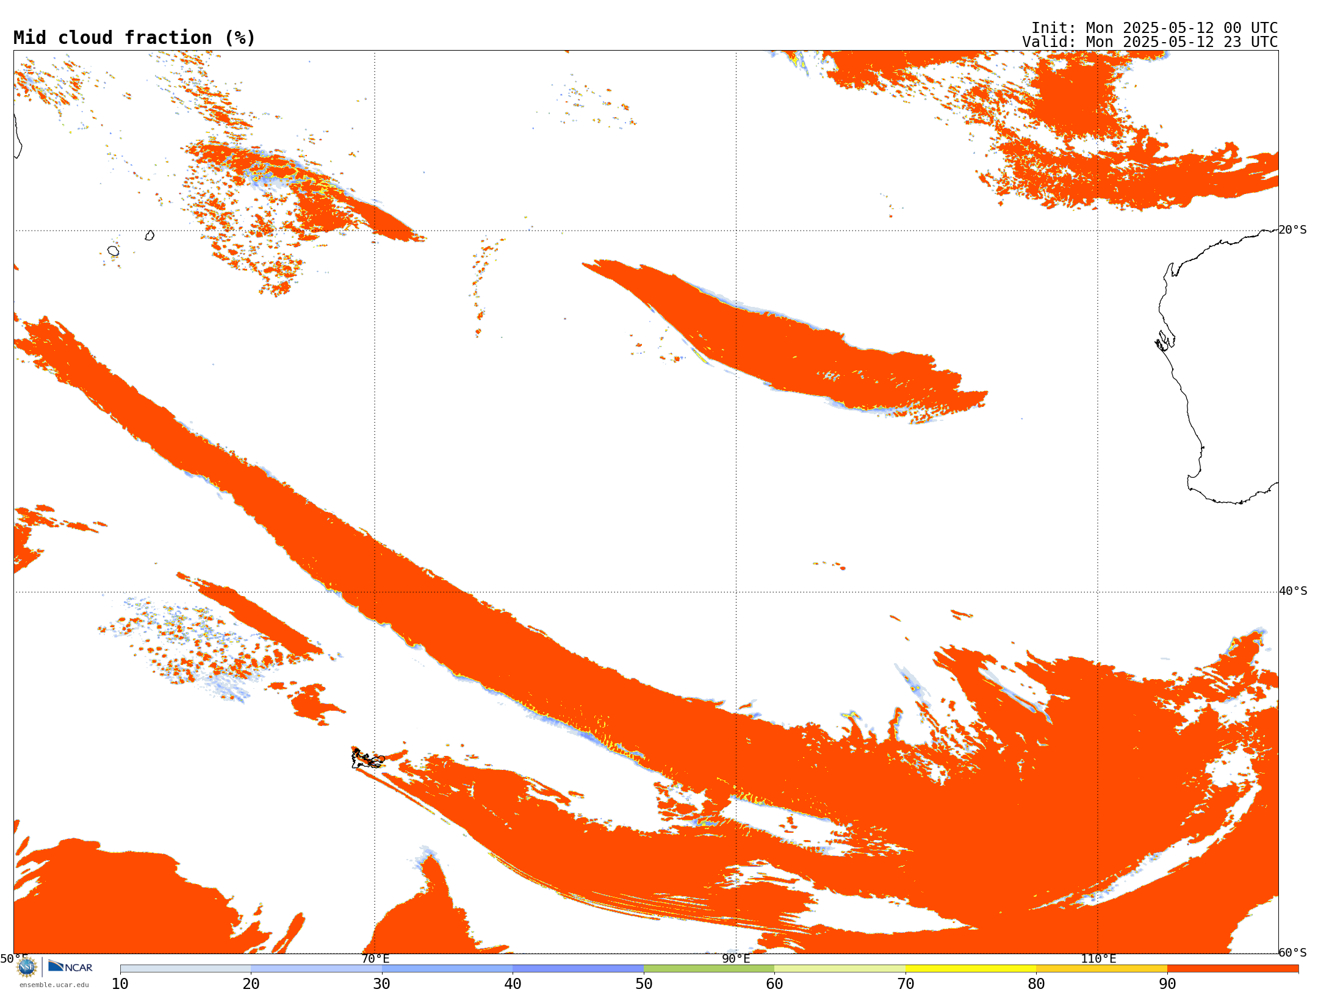The width and height of the screenshot is (1318, 992).
Task: Click the '60°S' latitude label
Action: 1293,952
